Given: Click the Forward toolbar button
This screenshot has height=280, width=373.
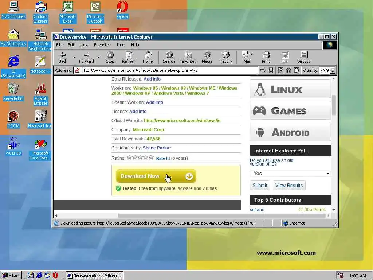Looking at the screenshot, I should pyautogui.click(x=86, y=58).
